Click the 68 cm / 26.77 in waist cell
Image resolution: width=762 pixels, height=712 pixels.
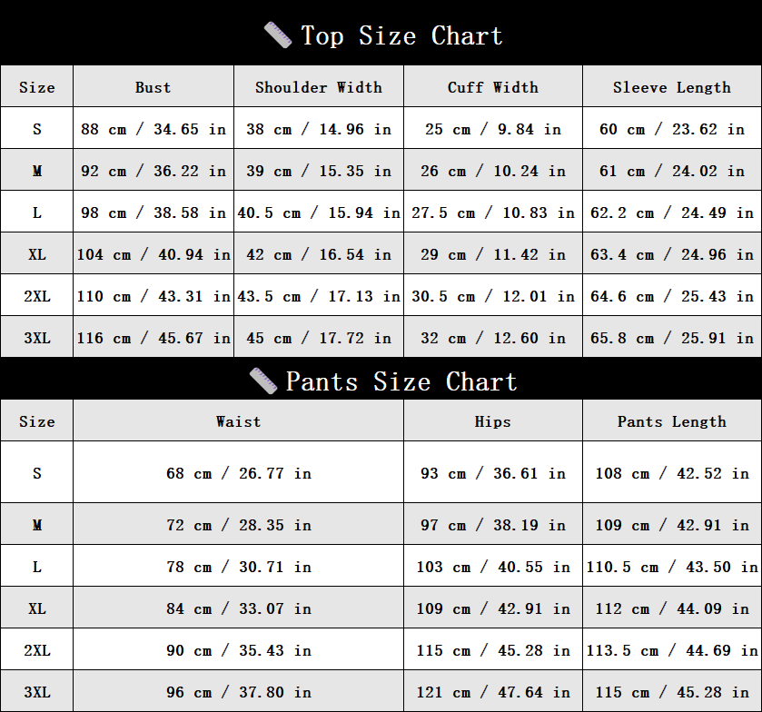(239, 473)
